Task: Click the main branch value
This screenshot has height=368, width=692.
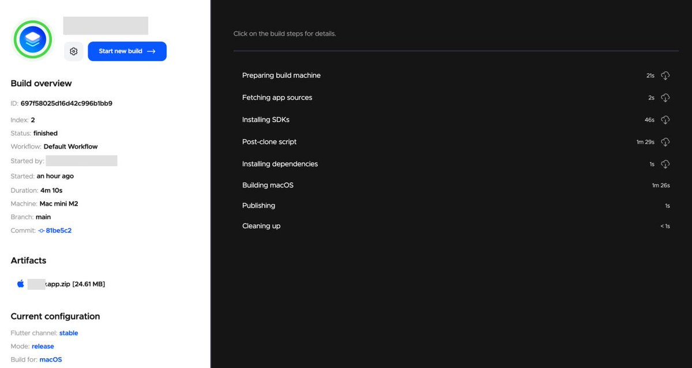Action: (43, 217)
